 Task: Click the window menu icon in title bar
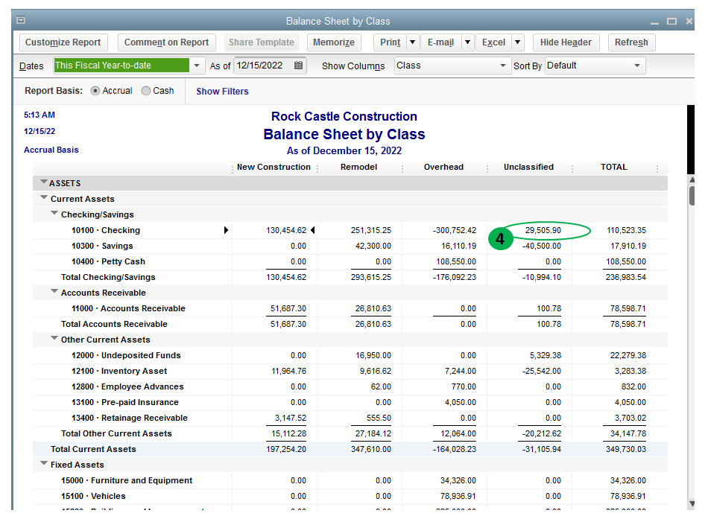[21, 21]
